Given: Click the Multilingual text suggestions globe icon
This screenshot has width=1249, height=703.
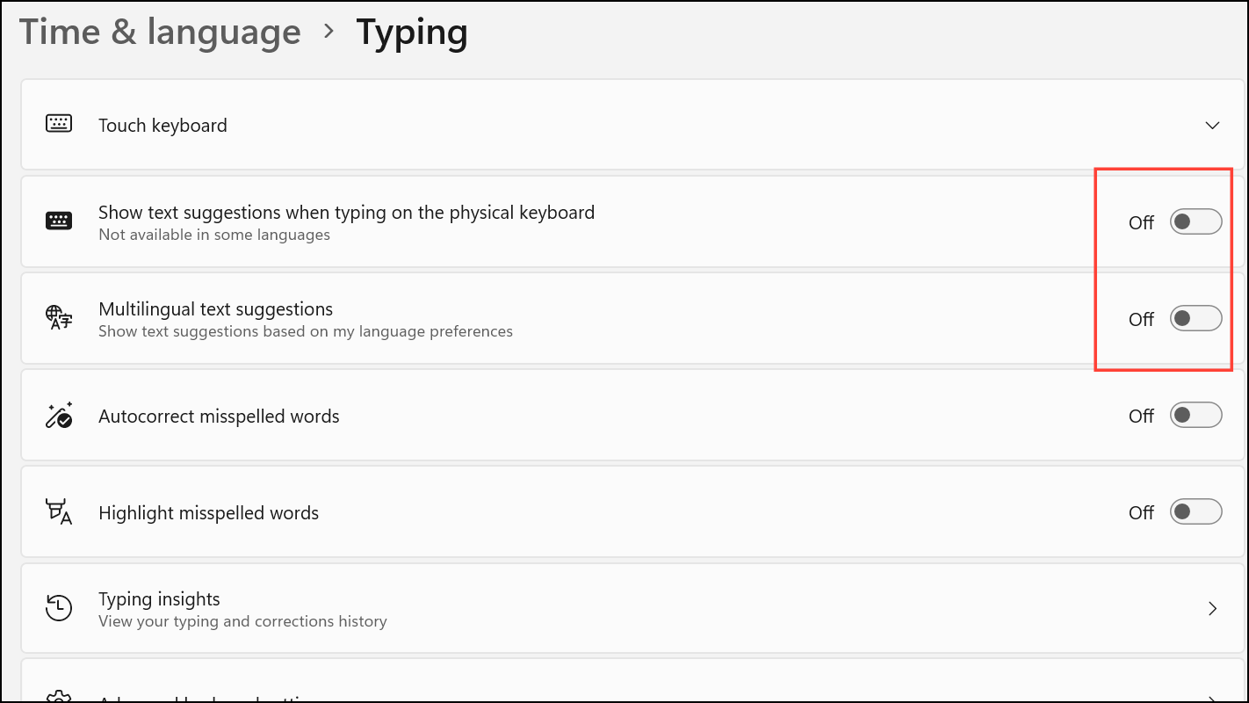Looking at the screenshot, I should [59, 318].
